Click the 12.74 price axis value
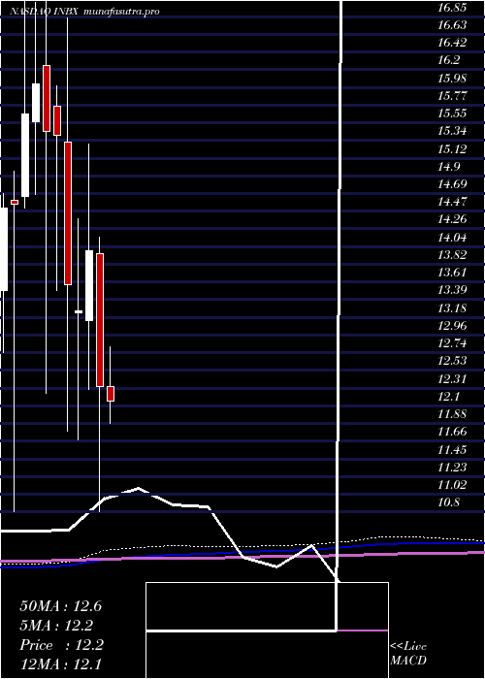The image size is (485, 679). [452, 343]
